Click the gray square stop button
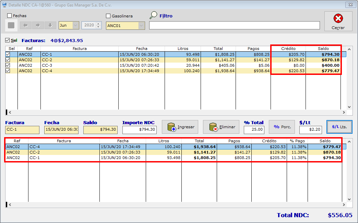 tap(11, 25)
